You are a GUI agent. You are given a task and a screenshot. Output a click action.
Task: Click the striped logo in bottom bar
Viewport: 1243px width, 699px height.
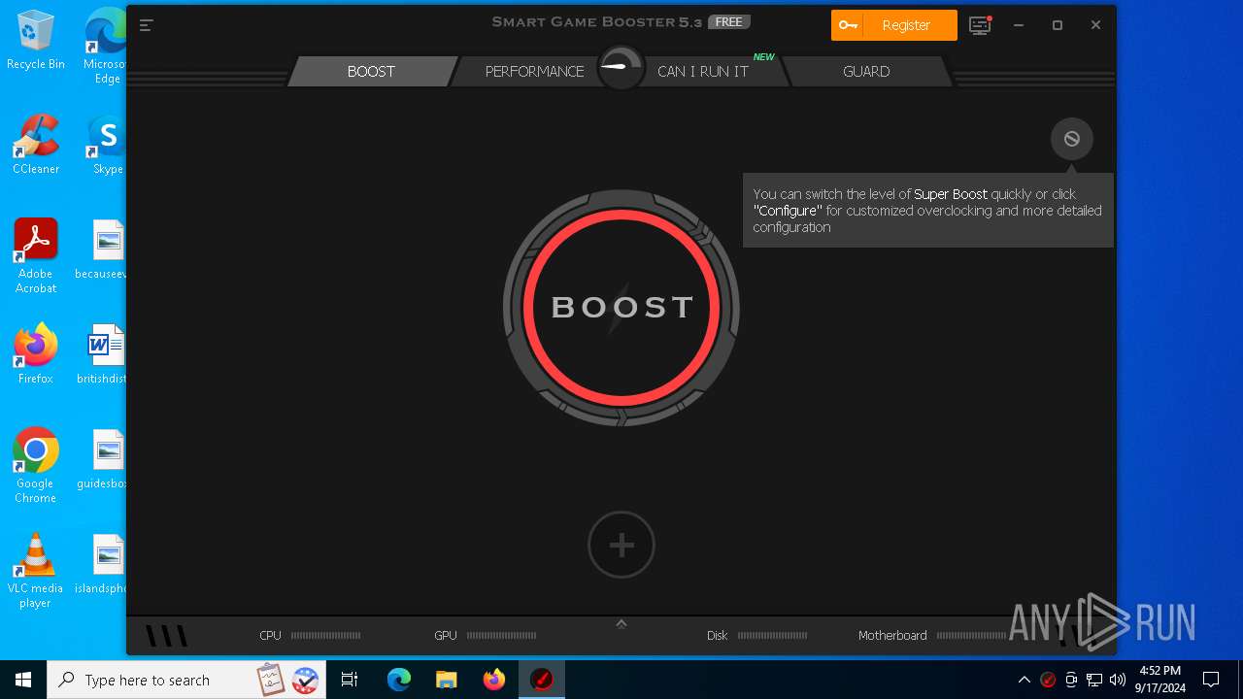click(167, 636)
